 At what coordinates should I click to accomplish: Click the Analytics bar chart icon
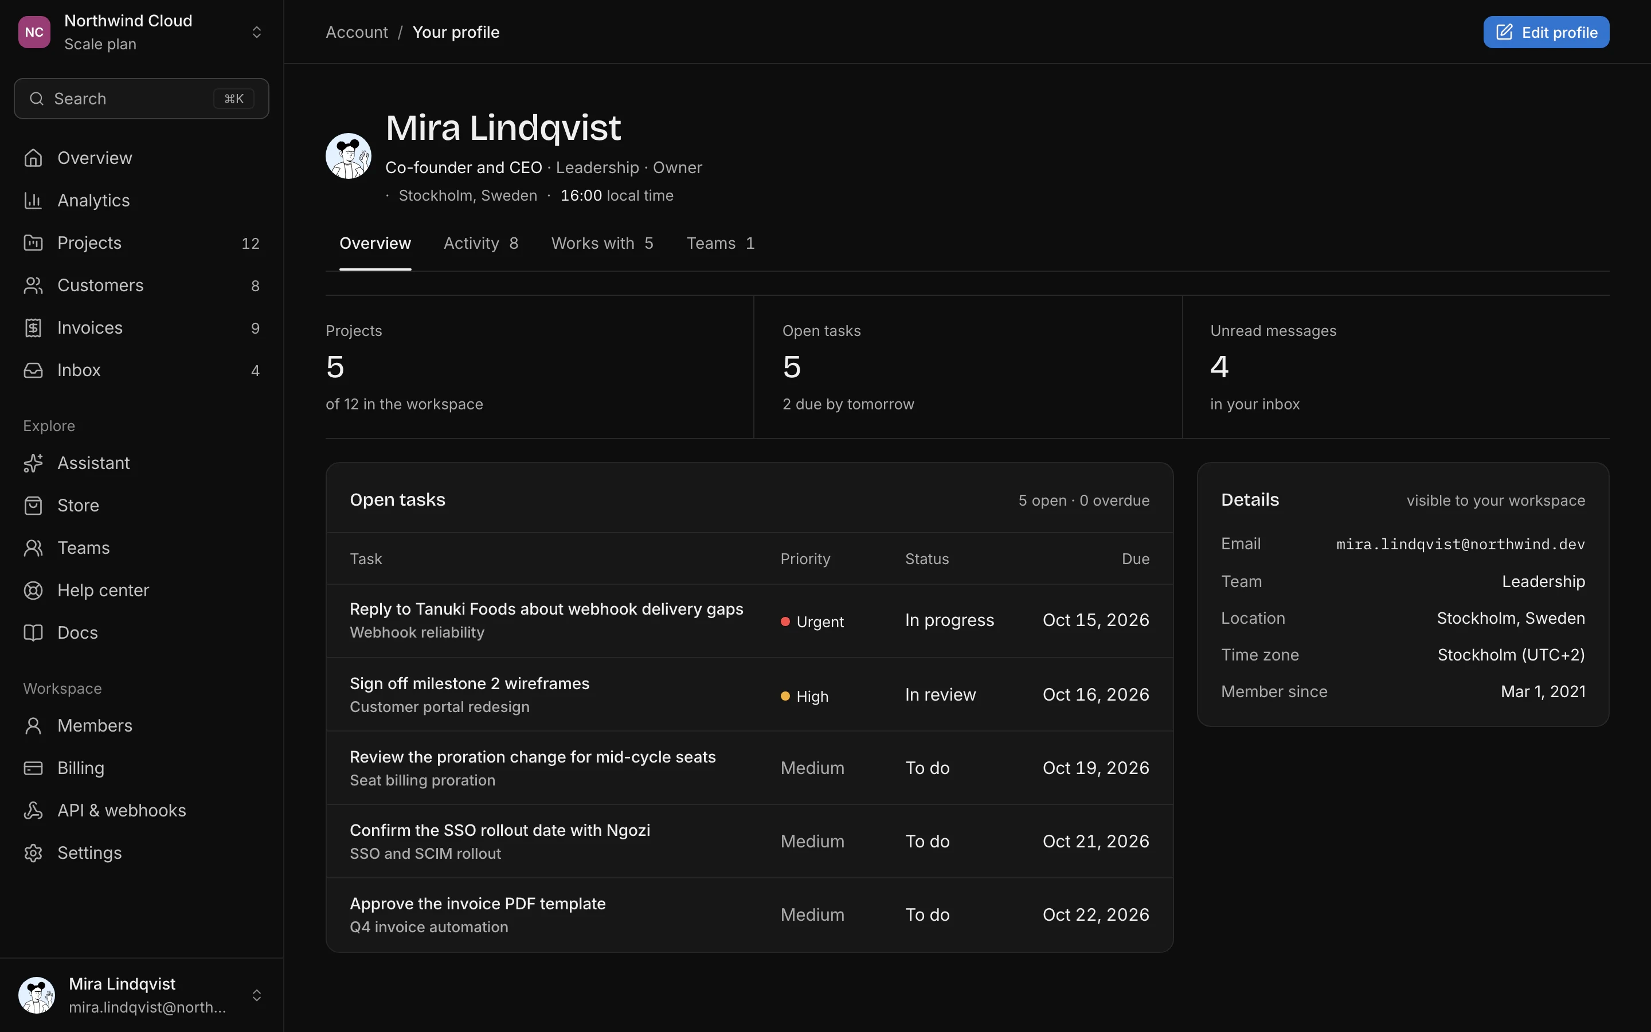(33, 201)
